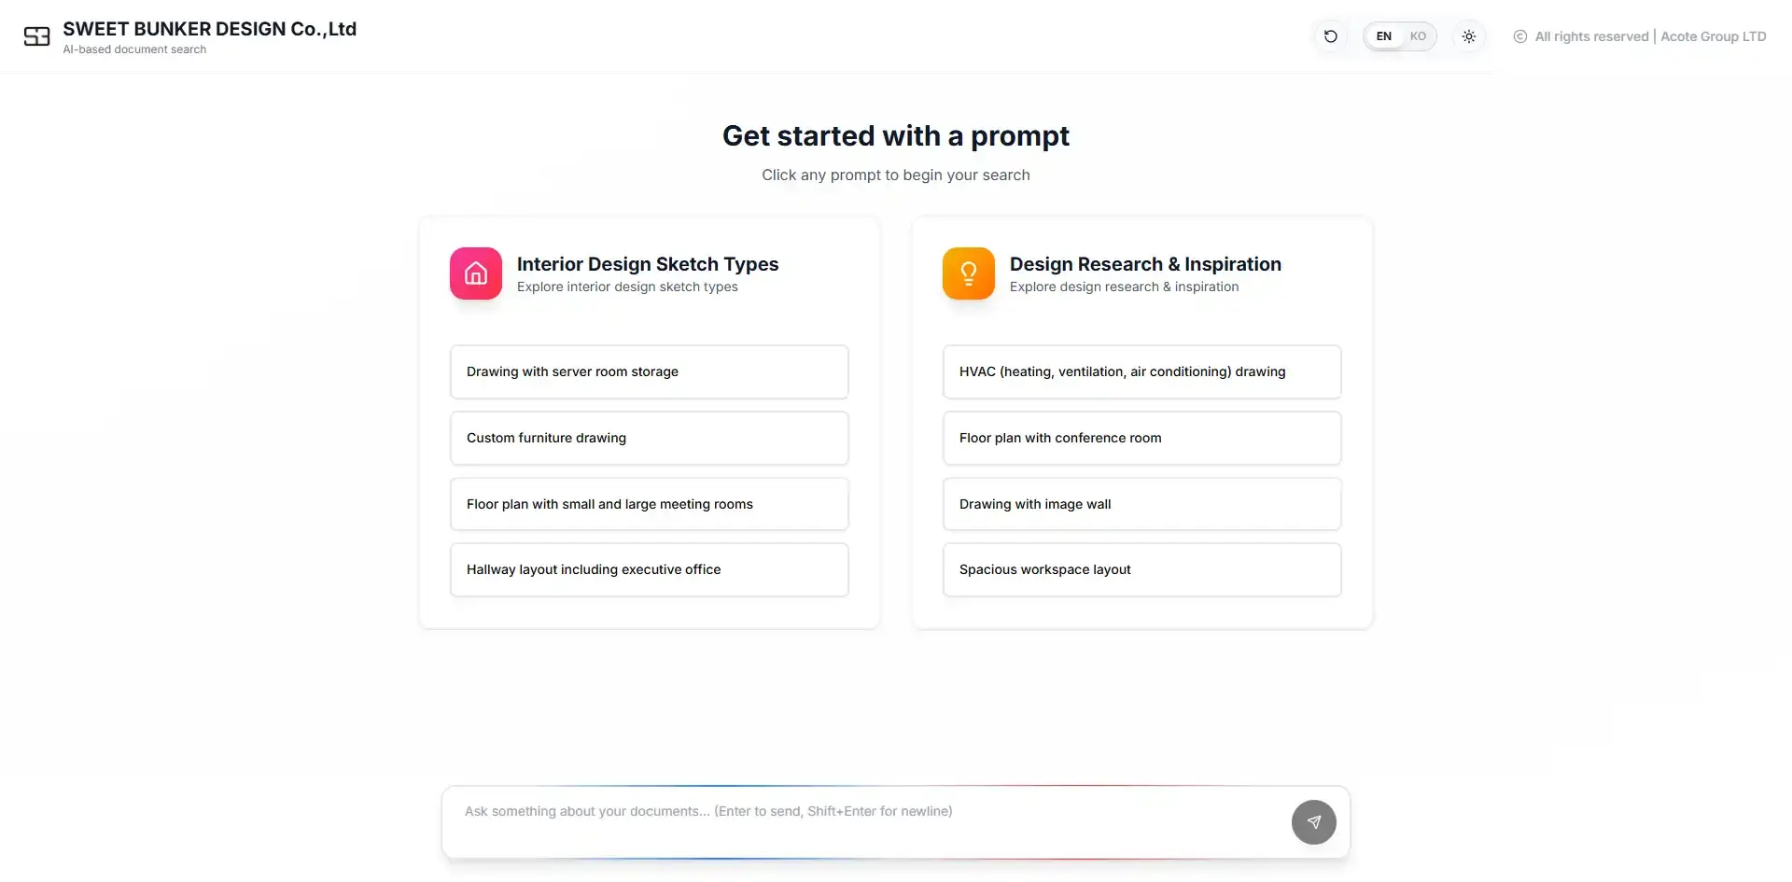Click the copyright icon in the header
The height and width of the screenshot is (882, 1792).
(1519, 36)
